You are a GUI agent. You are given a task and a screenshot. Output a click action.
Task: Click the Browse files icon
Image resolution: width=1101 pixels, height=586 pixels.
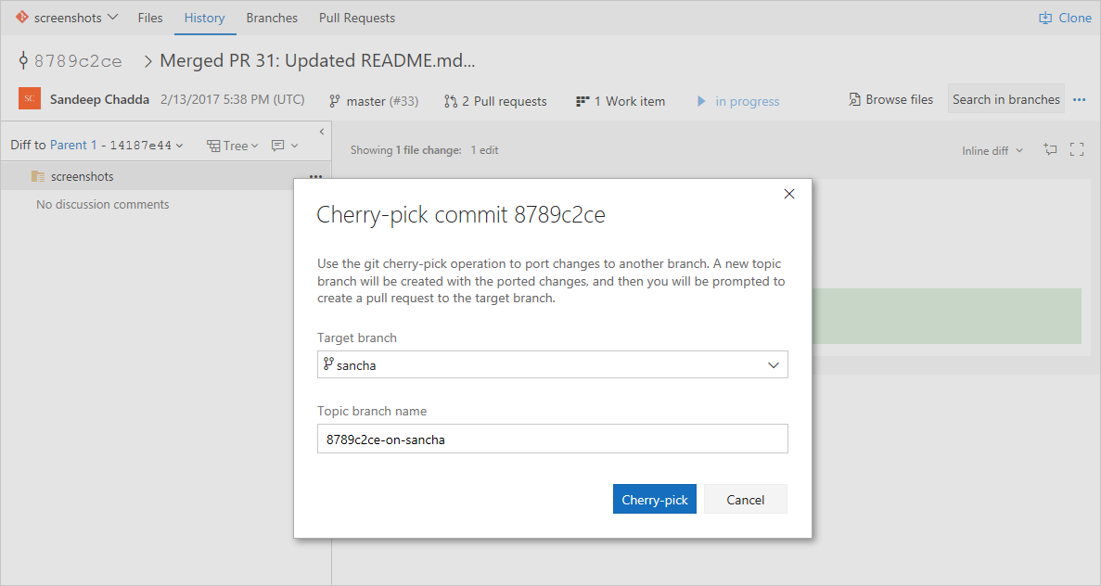[854, 99]
